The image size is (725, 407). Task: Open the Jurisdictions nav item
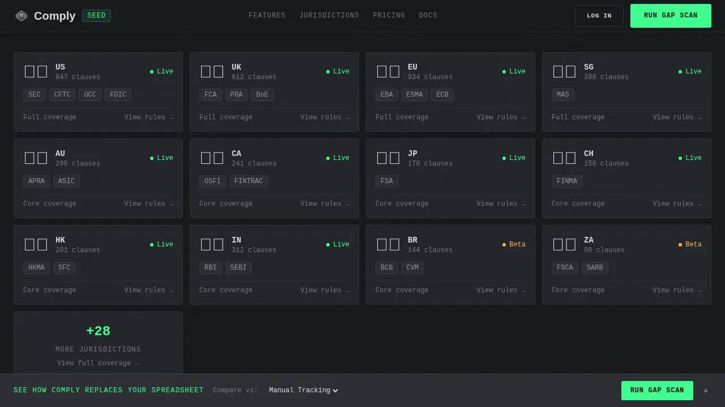329,16
